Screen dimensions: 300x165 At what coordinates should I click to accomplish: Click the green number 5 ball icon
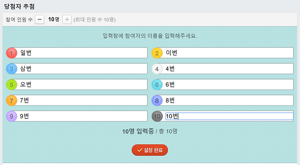click(12, 84)
